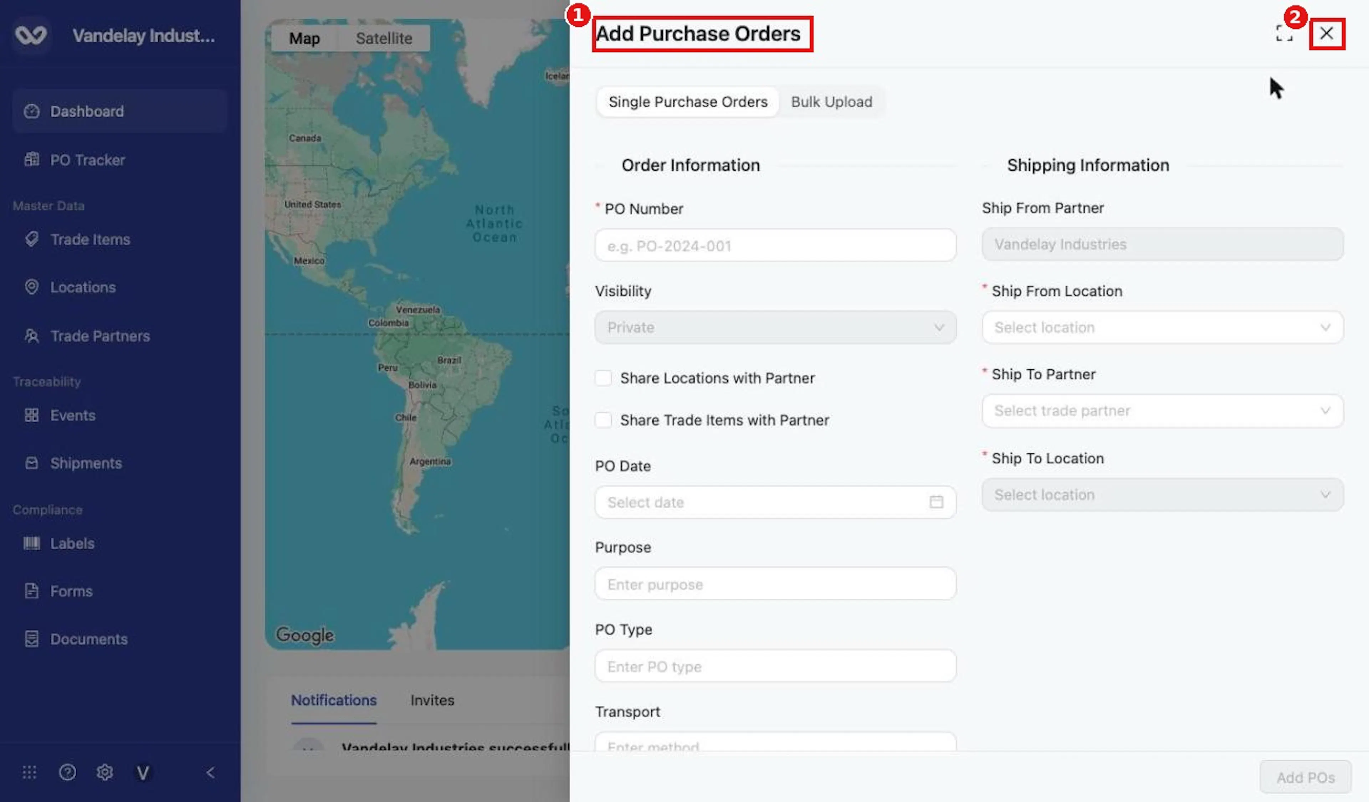Collapse the sidebar with the arrow
Image resolution: width=1369 pixels, height=802 pixels.
tap(211, 772)
